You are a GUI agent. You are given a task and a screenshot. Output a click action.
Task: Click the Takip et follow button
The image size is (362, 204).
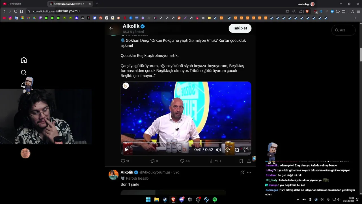pyautogui.click(x=240, y=28)
